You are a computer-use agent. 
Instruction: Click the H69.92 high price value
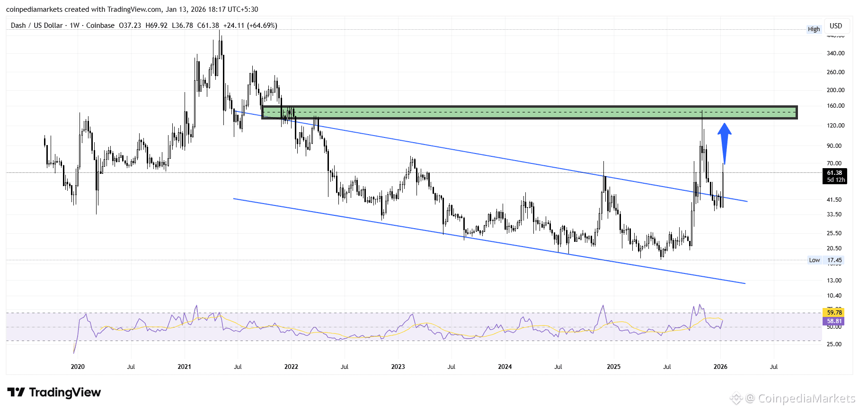(x=157, y=26)
